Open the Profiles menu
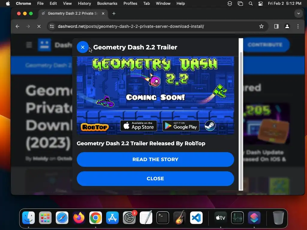The height and width of the screenshot is (230, 307). (130, 4)
